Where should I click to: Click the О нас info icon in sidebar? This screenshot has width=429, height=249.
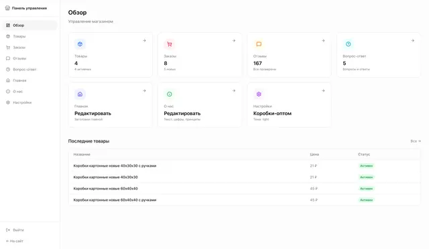point(8,92)
